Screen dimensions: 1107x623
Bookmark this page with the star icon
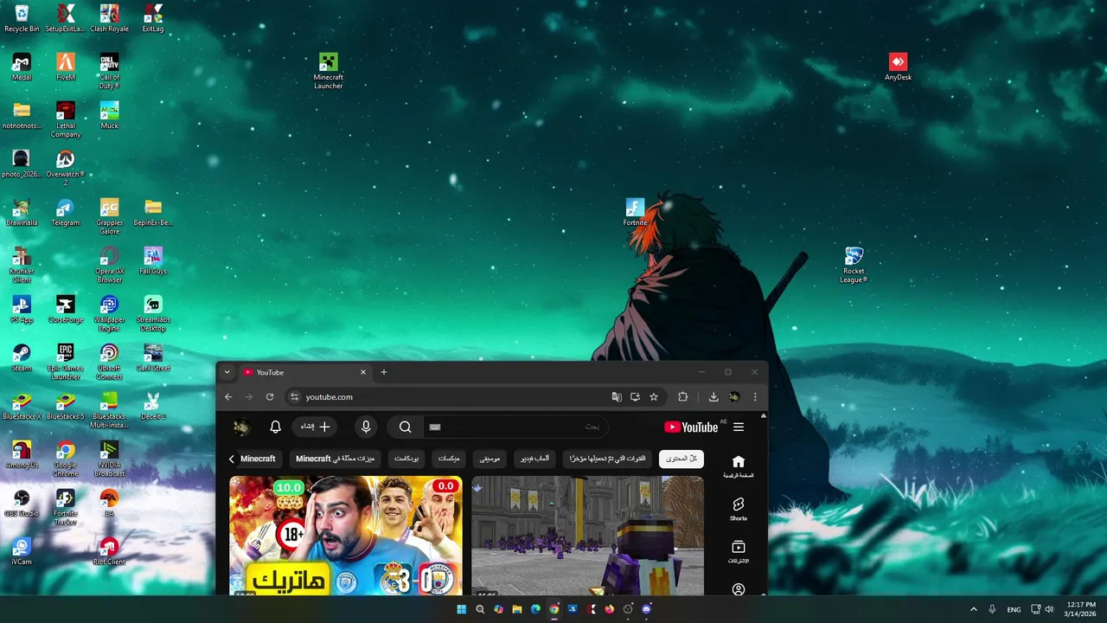[x=654, y=397]
